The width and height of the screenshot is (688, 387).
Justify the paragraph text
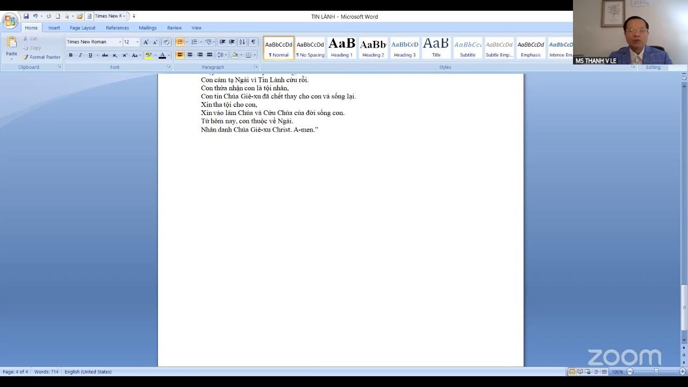click(210, 55)
